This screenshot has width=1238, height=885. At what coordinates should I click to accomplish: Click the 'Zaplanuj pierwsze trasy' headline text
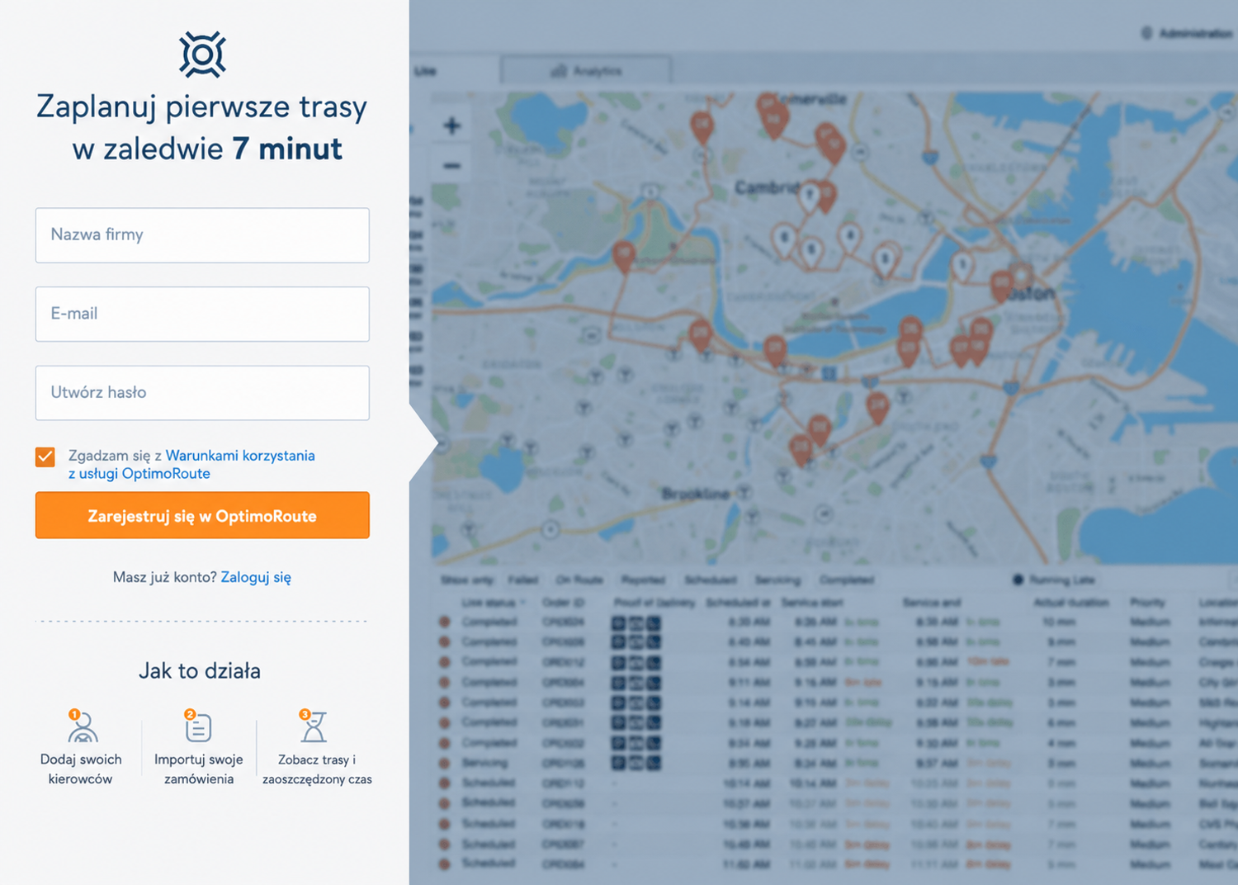pyautogui.click(x=202, y=106)
